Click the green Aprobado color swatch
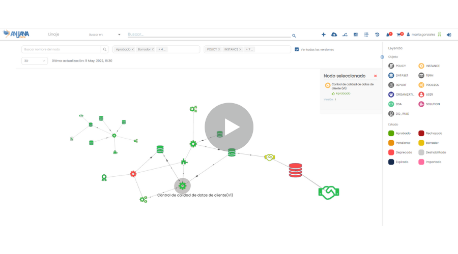Viewport: 458px width, 254px height. tap(391, 133)
